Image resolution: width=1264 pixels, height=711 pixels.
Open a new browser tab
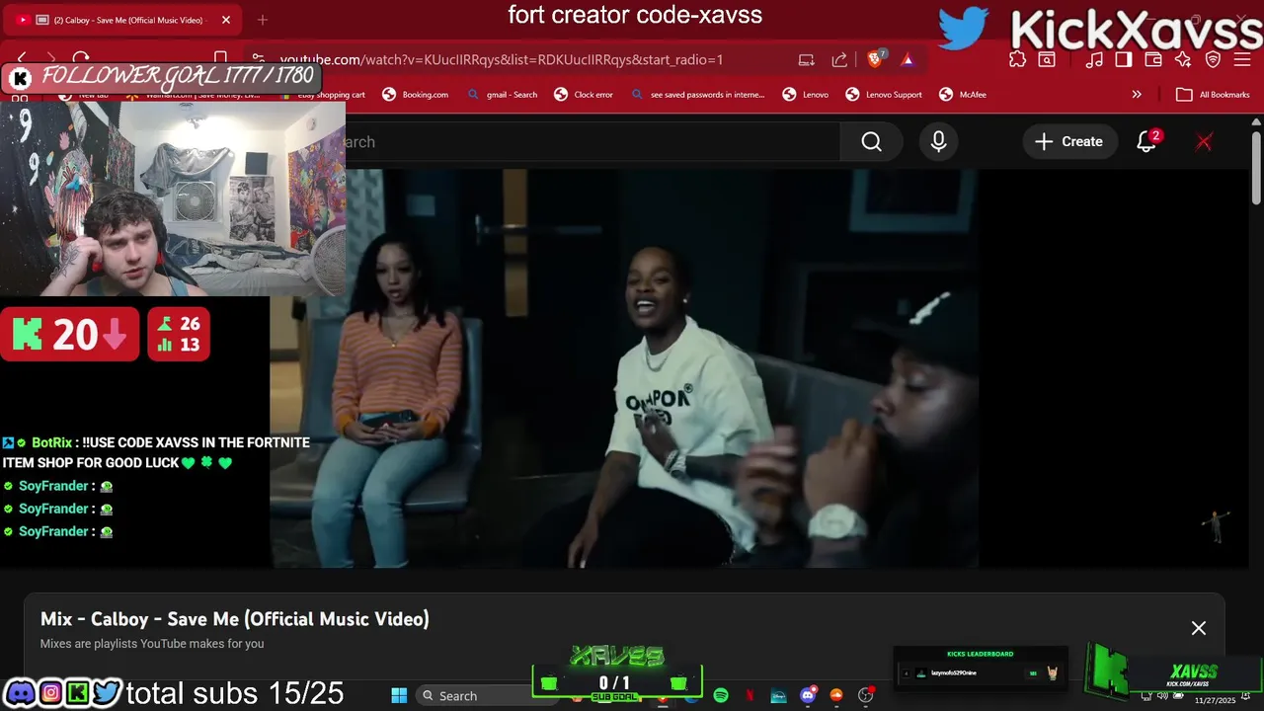[x=262, y=20]
